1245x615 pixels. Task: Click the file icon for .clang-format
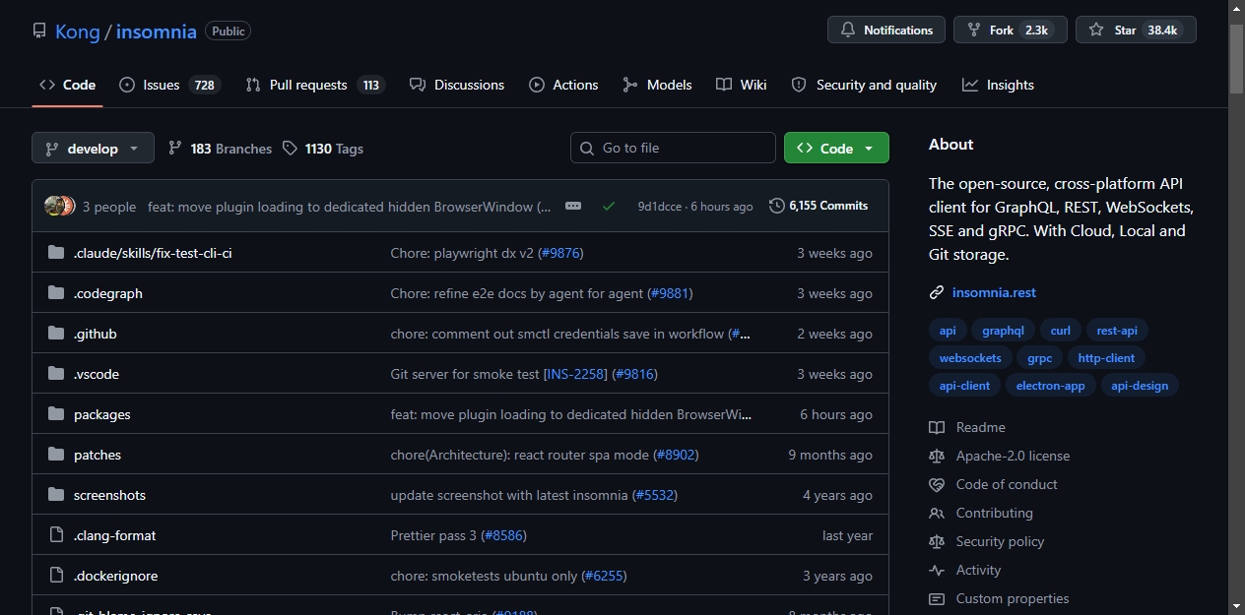[x=56, y=535]
